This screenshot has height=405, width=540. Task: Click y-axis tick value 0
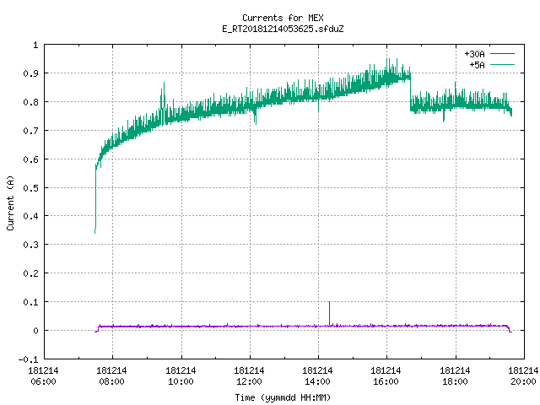pyautogui.click(x=35, y=331)
